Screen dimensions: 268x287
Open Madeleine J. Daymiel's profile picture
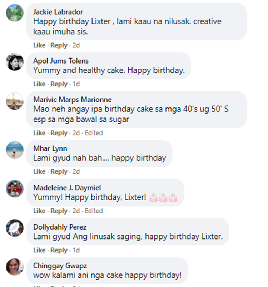15,189
